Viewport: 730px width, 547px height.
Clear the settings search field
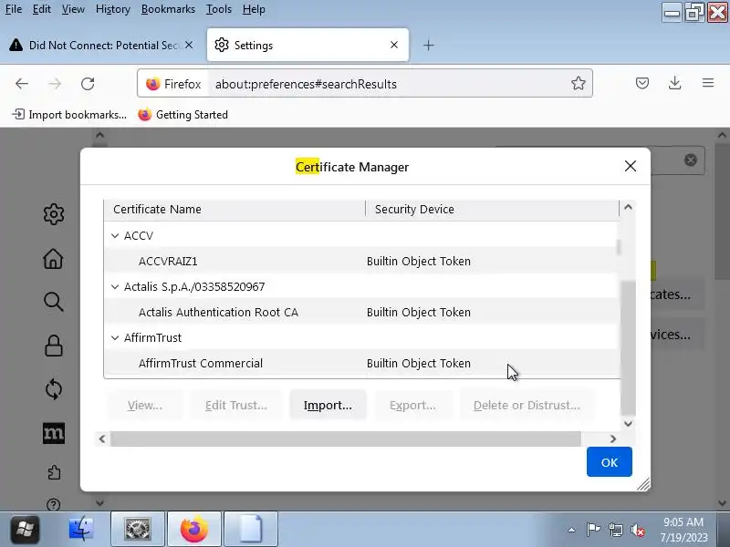coord(691,160)
